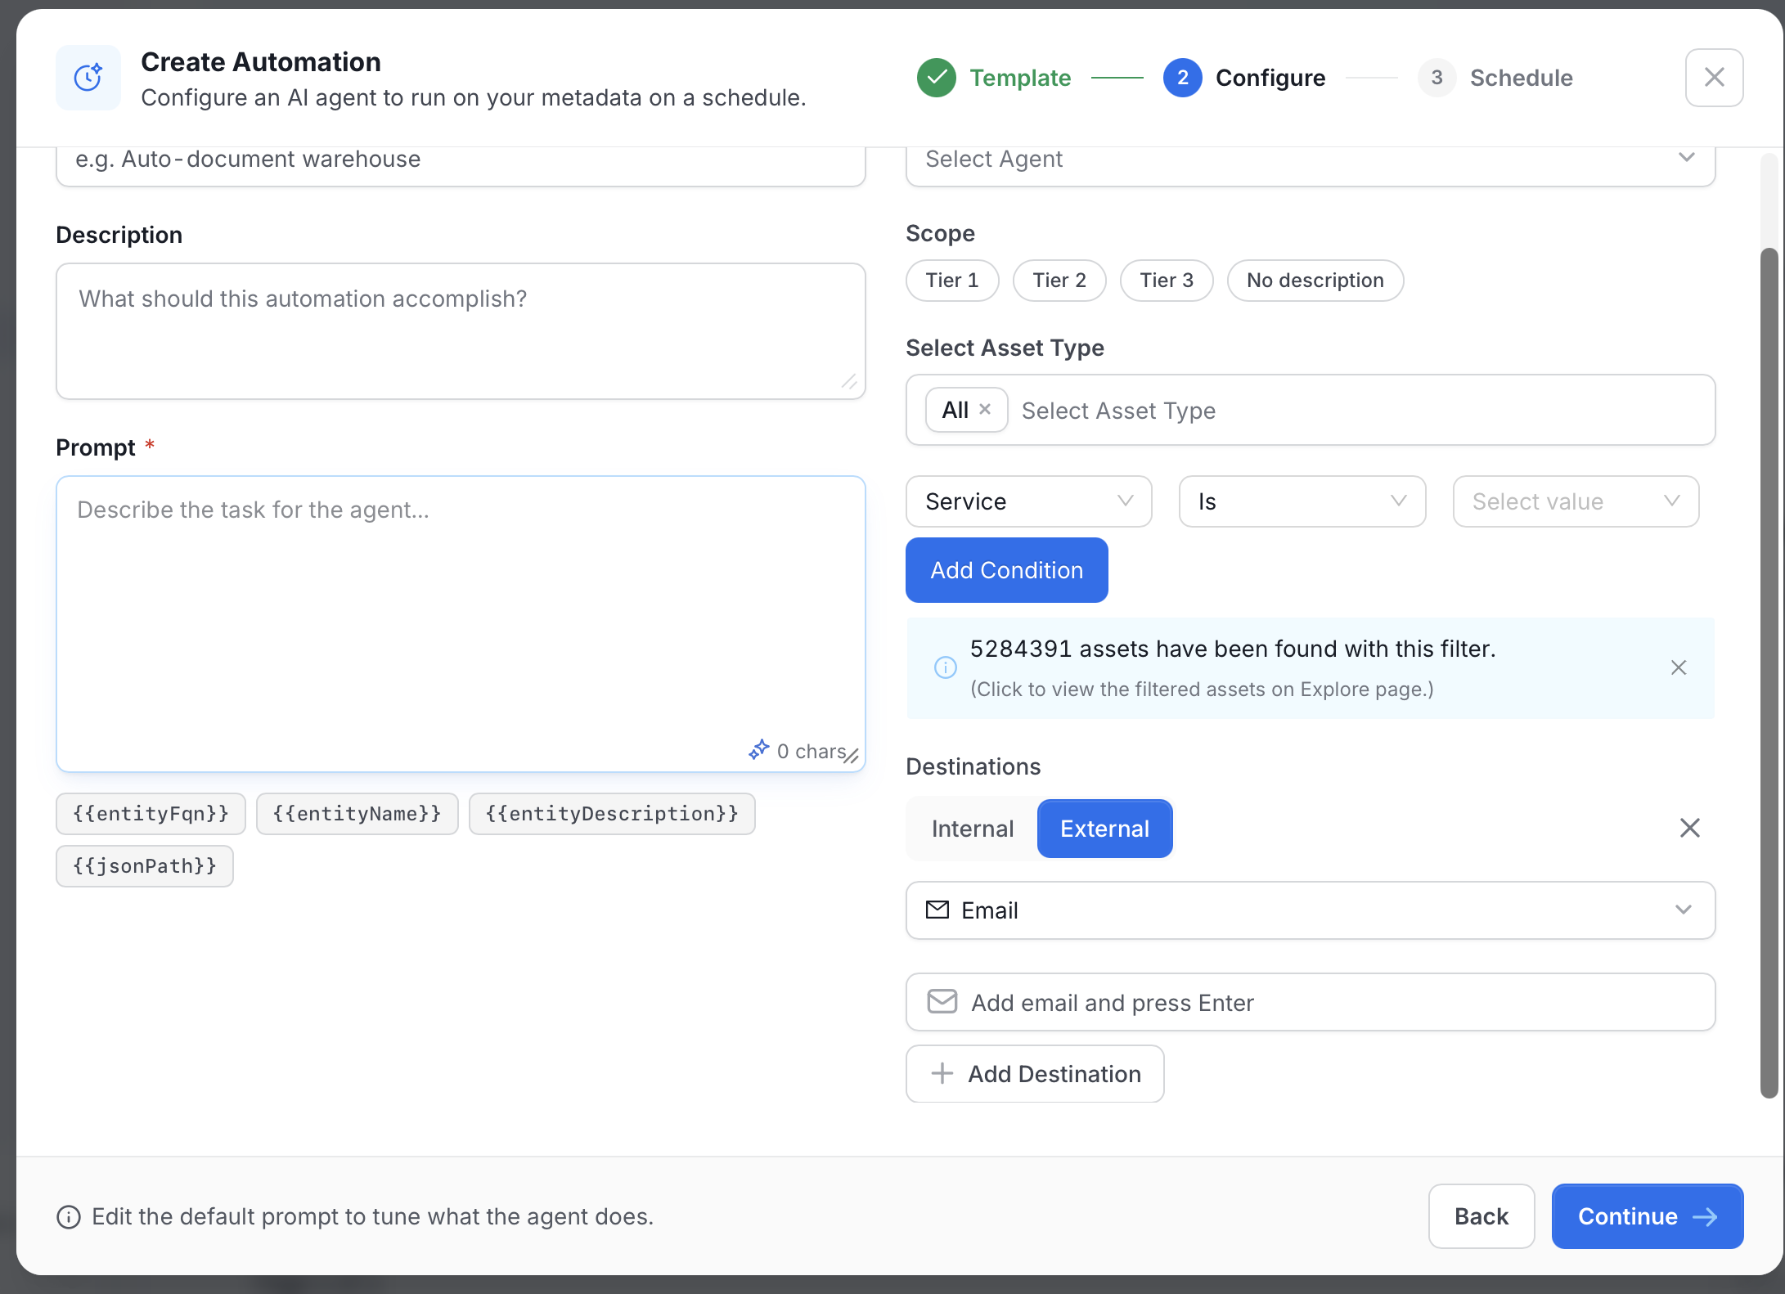Click into the Description text area
Viewport: 1785px width, 1294px height.
(461, 331)
